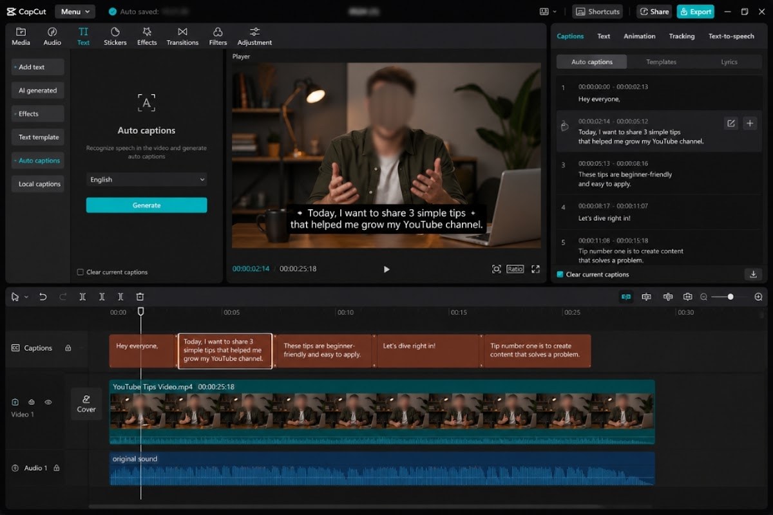The image size is (773, 515).
Task: Open the Ratio selector in the player
Action: click(x=515, y=269)
